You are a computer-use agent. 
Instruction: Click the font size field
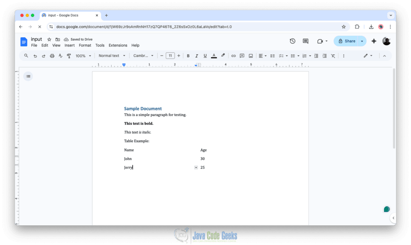pos(170,55)
